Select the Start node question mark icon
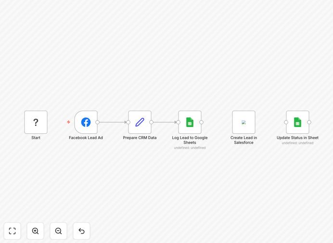Screen dimensions: 333x243 click(36, 122)
